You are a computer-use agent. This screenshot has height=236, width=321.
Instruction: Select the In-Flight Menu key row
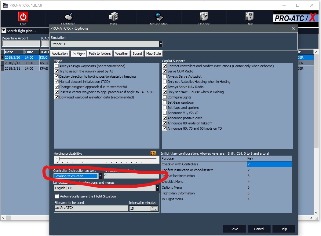(x=227, y=199)
